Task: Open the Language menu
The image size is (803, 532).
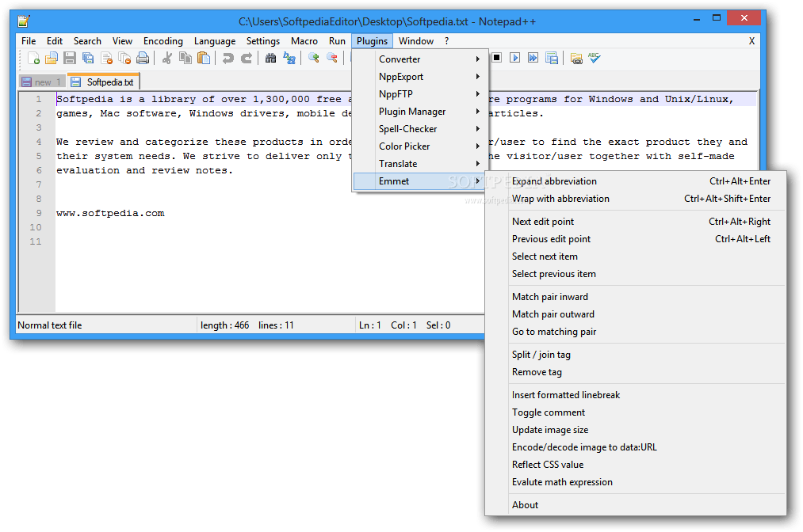Action: tap(215, 41)
